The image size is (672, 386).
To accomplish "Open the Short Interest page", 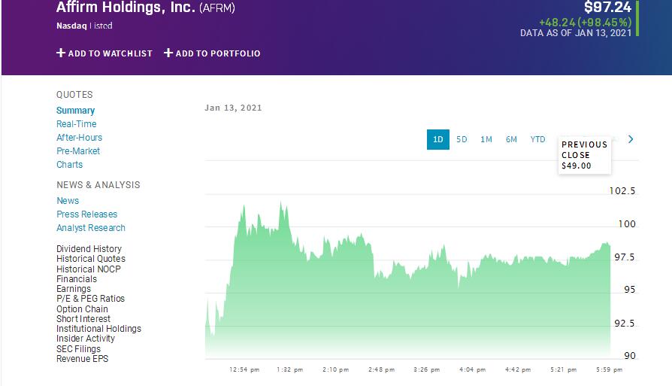I will click(x=83, y=319).
